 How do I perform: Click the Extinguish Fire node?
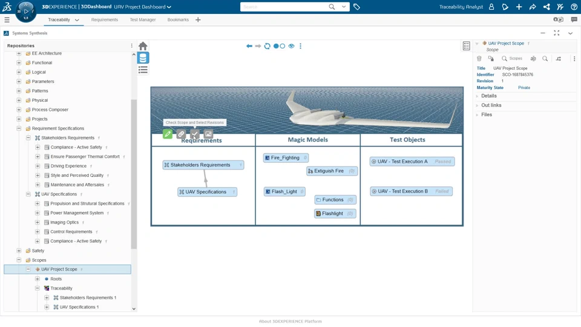point(332,171)
